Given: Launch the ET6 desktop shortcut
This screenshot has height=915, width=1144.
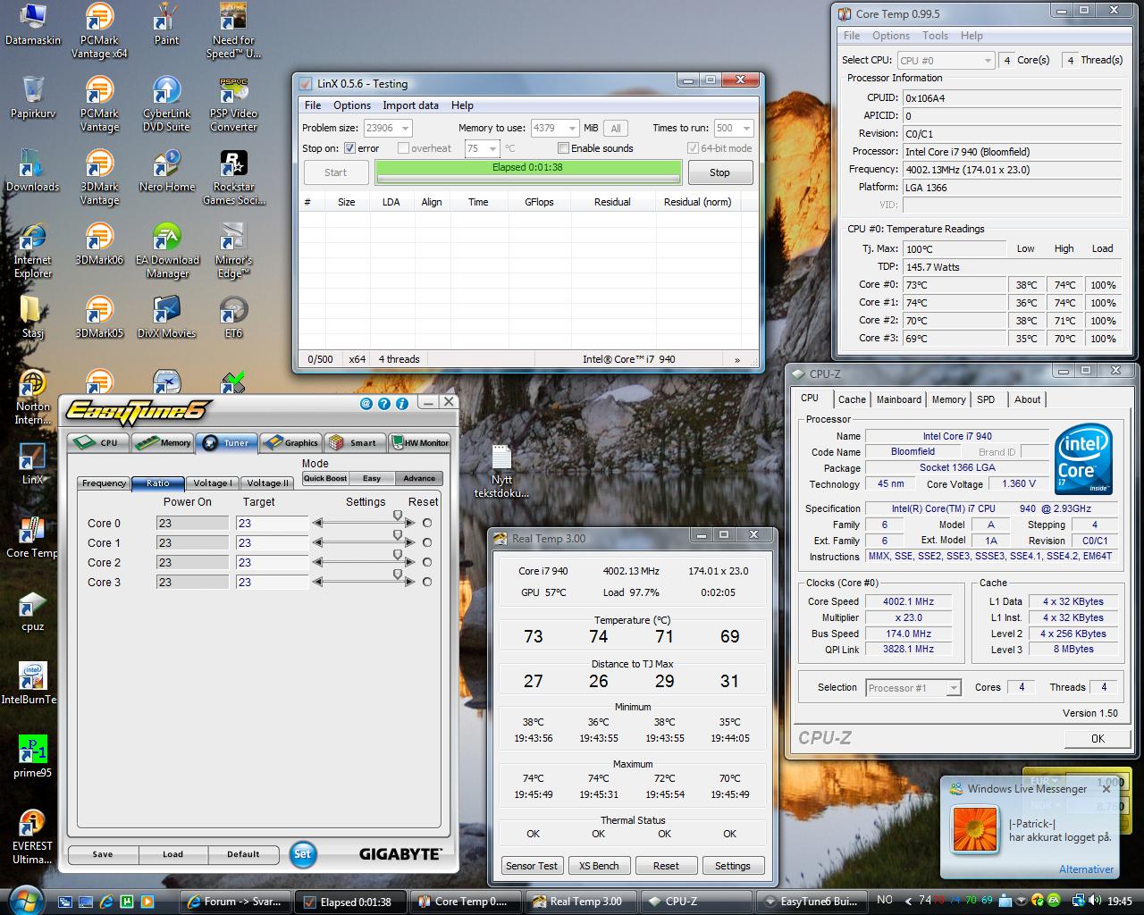Looking at the screenshot, I should pos(233,317).
